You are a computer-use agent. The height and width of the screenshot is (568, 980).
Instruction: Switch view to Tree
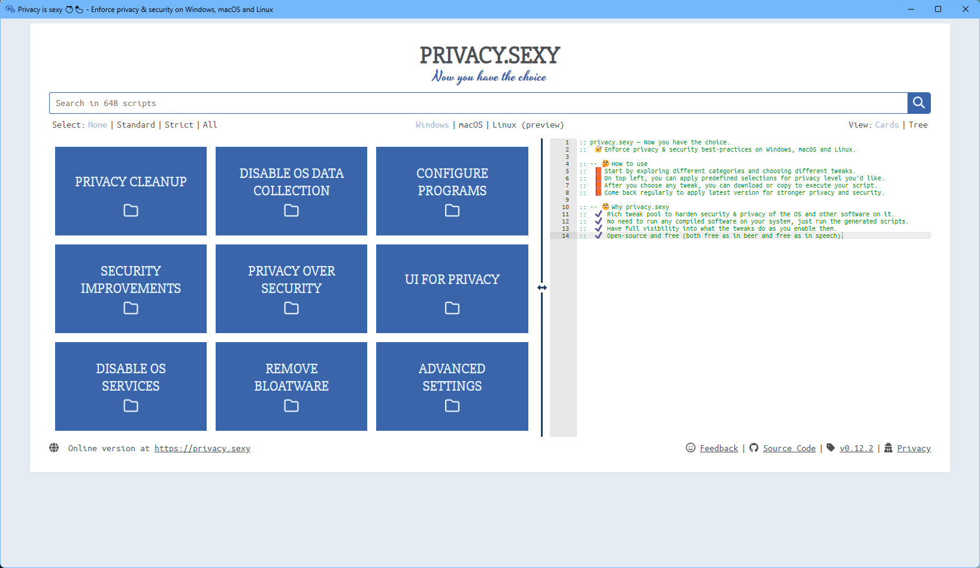pyautogui.click(x=918, y=125)
